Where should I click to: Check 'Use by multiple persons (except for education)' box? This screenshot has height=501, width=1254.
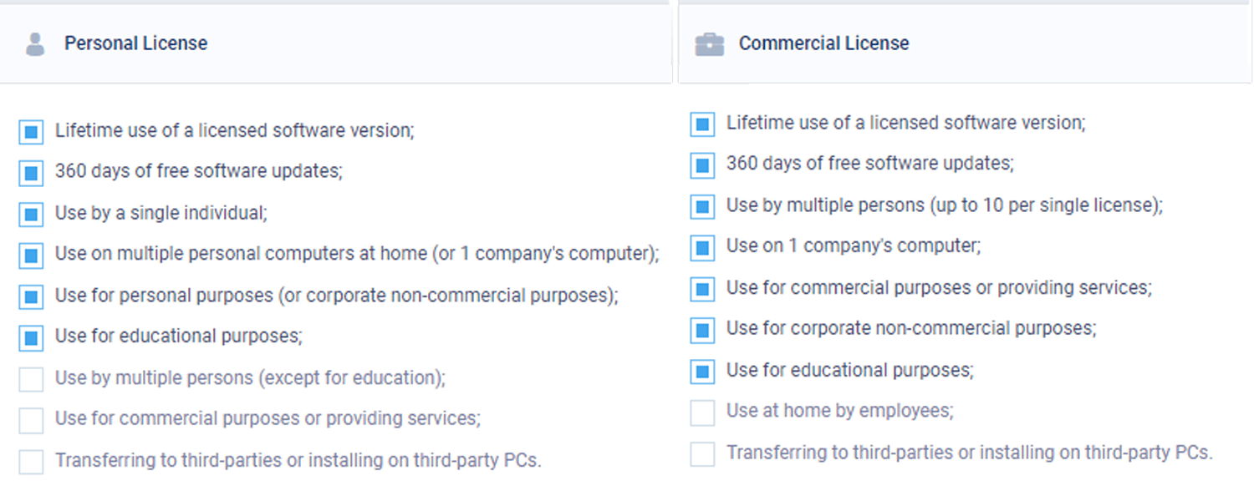coord(31,379)
